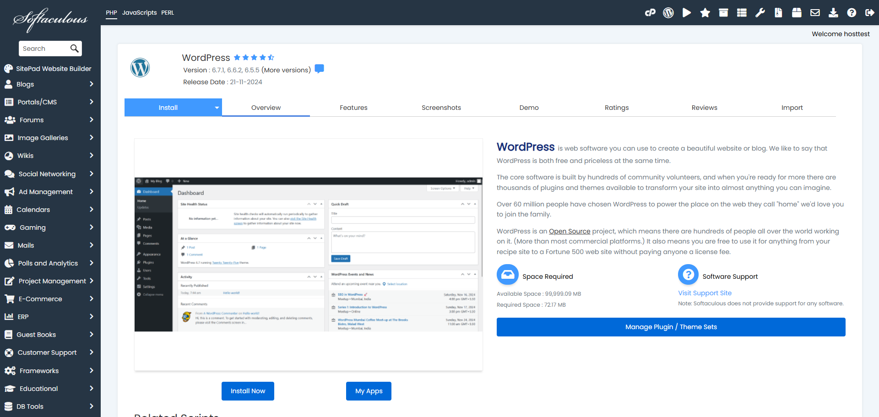
Task: Expand the Guest Books category
Action: coord(50,335)
